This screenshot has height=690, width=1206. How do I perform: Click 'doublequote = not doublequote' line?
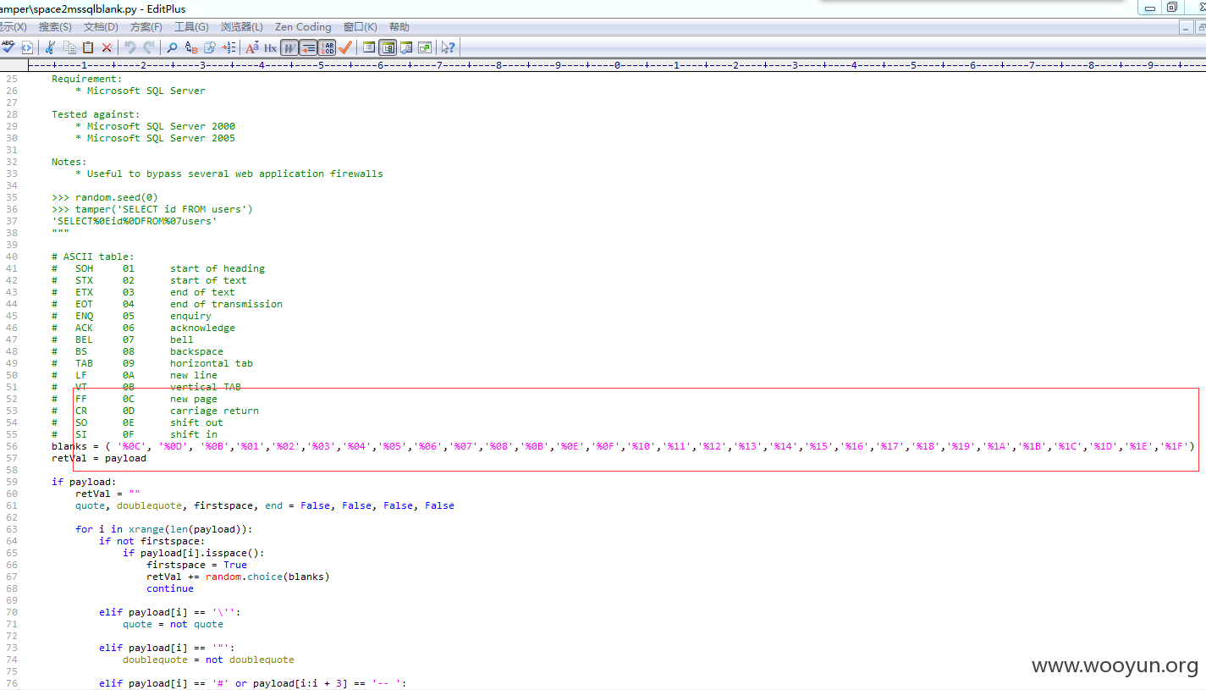pyautogui.click(x=209, y=660)
